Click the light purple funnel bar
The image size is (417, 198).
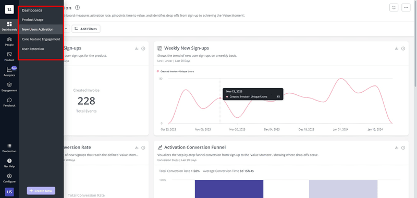coord(343,189)
